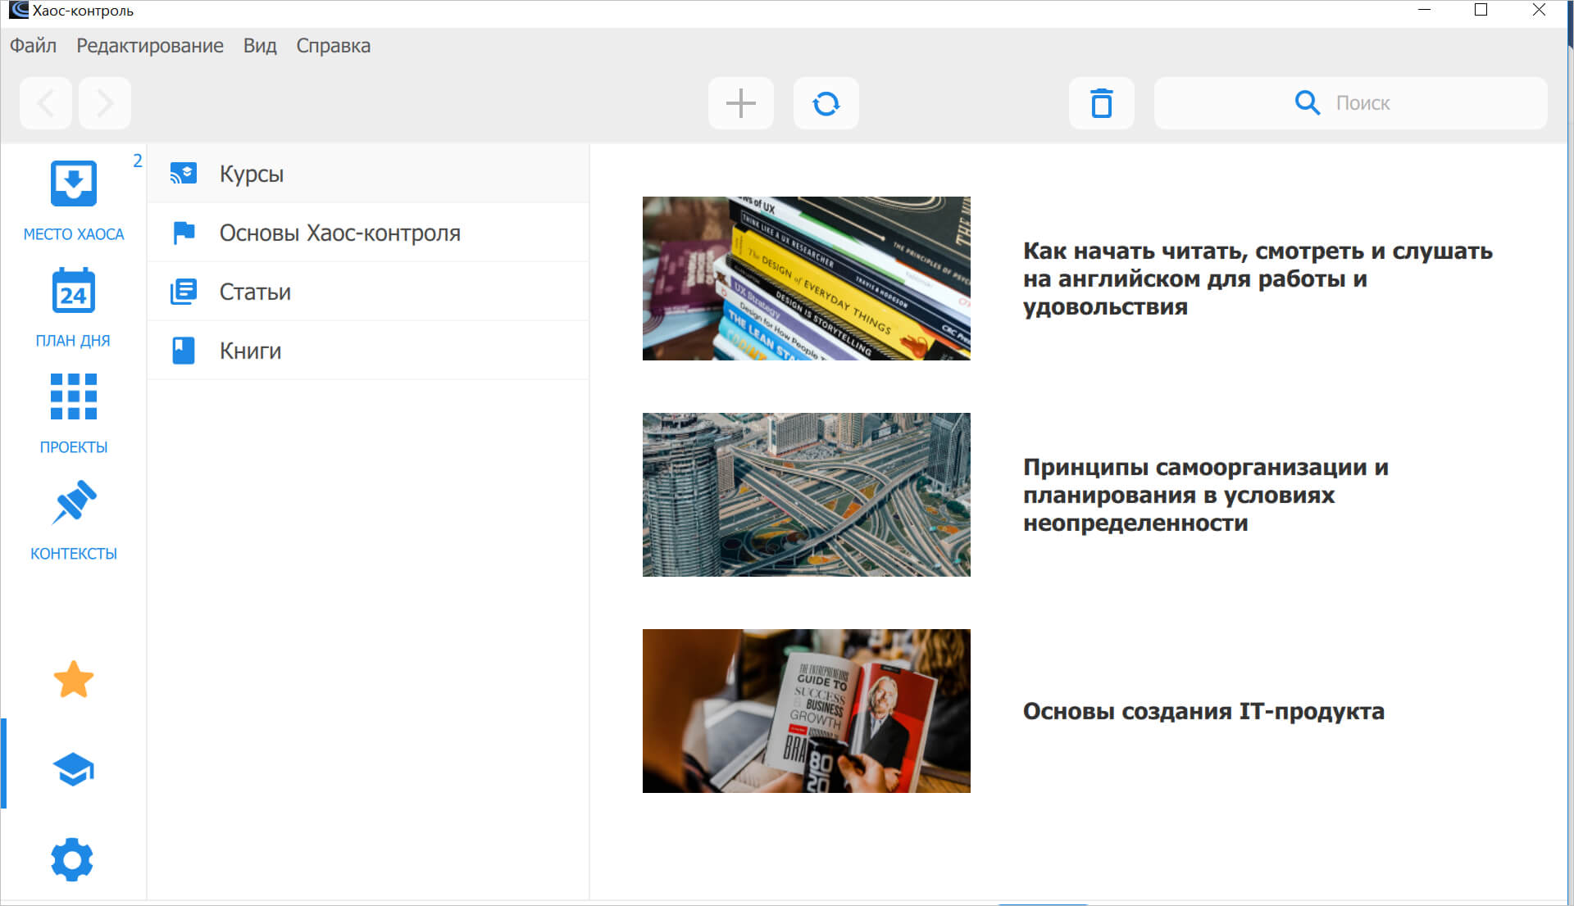Screen dimensions: 1574x906
Task: Click the flag icon beside Основы Хаос-контроля
Action: (184, 233)
